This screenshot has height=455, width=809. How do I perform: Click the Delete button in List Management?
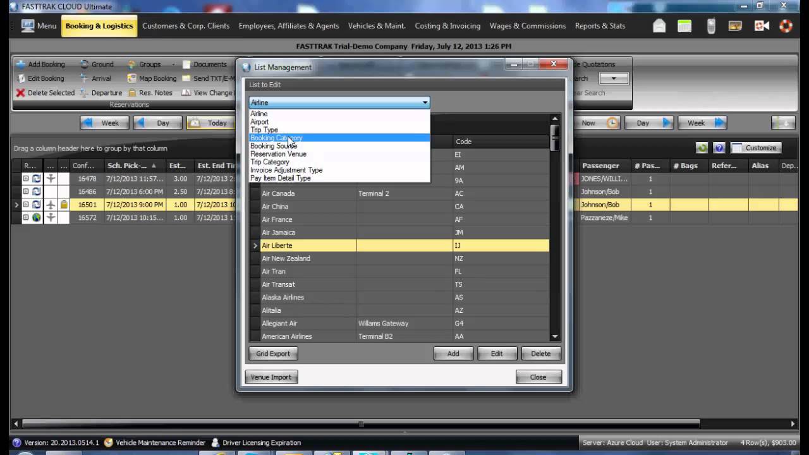(540, 354)
